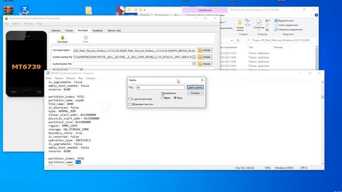The image size is (342, 192).
Task: Click the highlighted 'frp' text in Notepad
Action: (78, 162)
